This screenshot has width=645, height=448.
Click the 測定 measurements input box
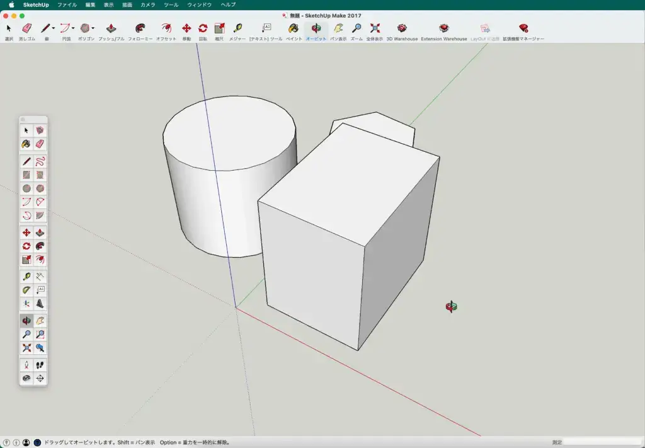pyautogui.click(x=602, y=443)
